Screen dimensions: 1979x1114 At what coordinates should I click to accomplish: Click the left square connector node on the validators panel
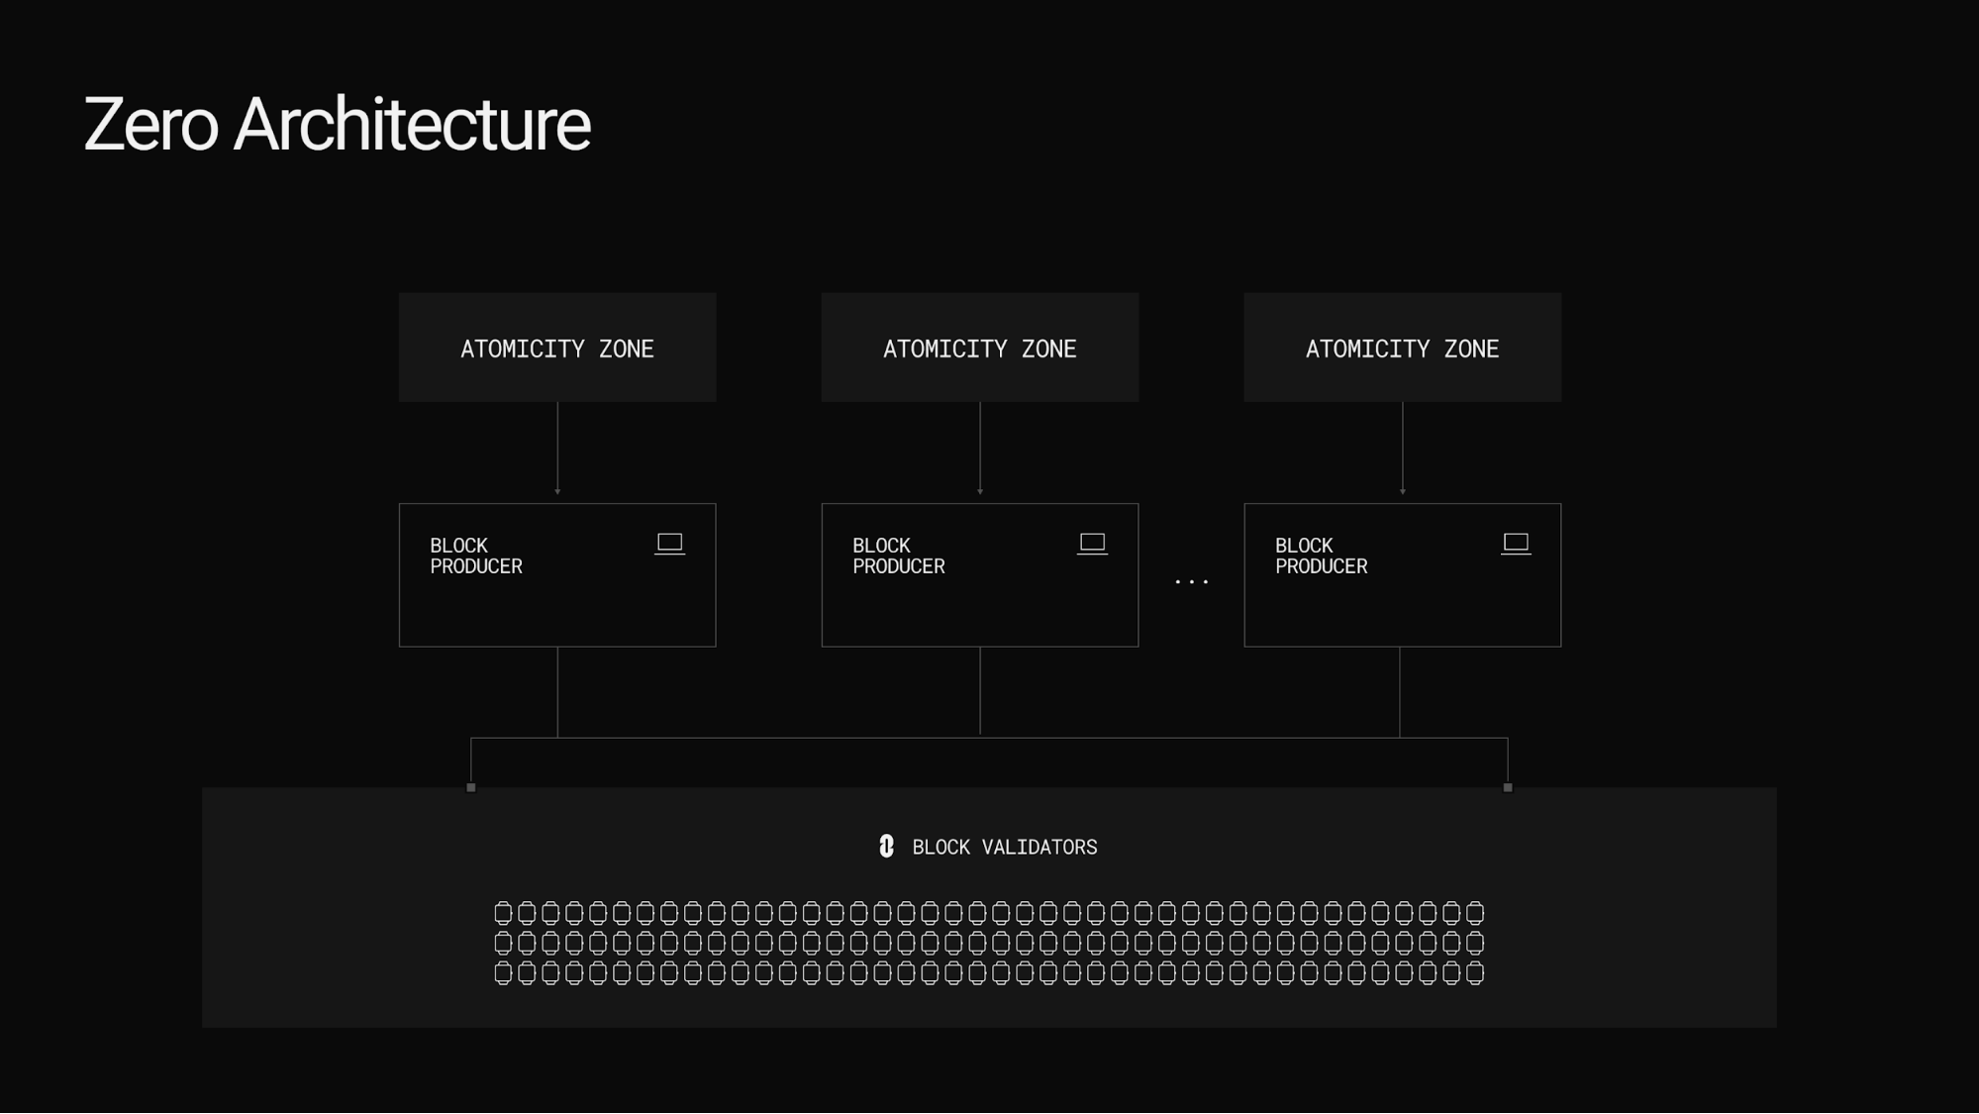click(471, 787)
